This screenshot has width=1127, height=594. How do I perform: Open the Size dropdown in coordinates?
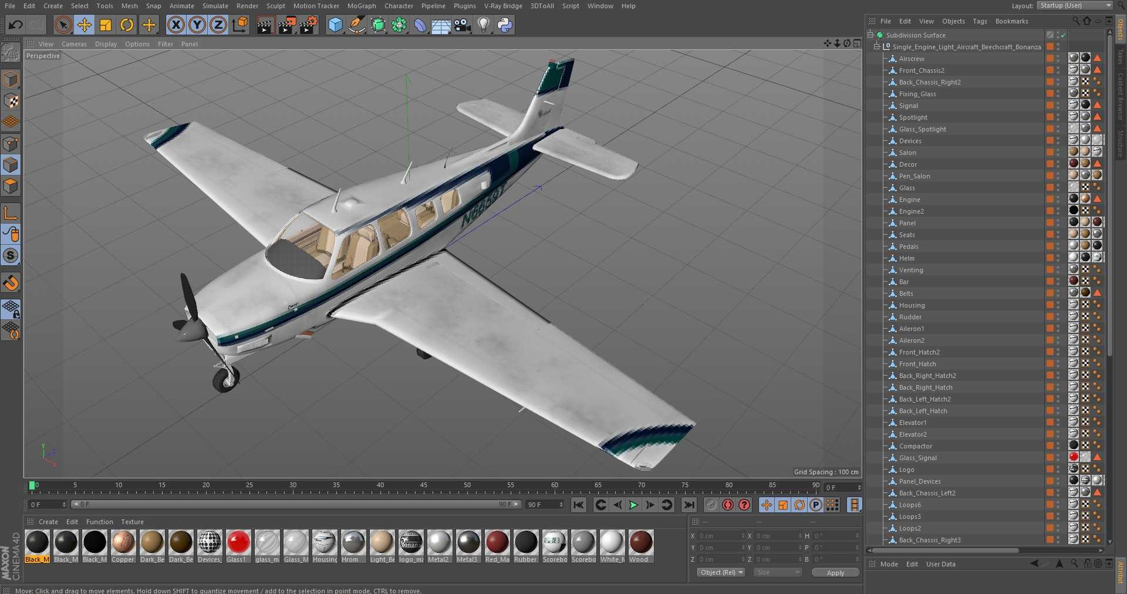coord(777,572)
